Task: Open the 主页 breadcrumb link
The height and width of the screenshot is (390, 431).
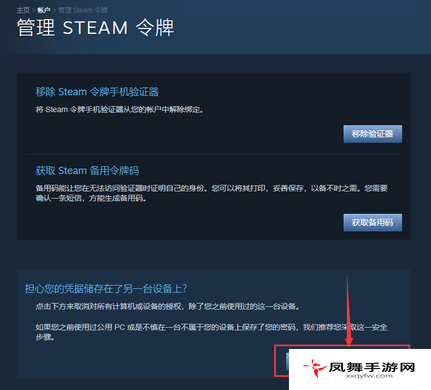Action: (23, 10)
